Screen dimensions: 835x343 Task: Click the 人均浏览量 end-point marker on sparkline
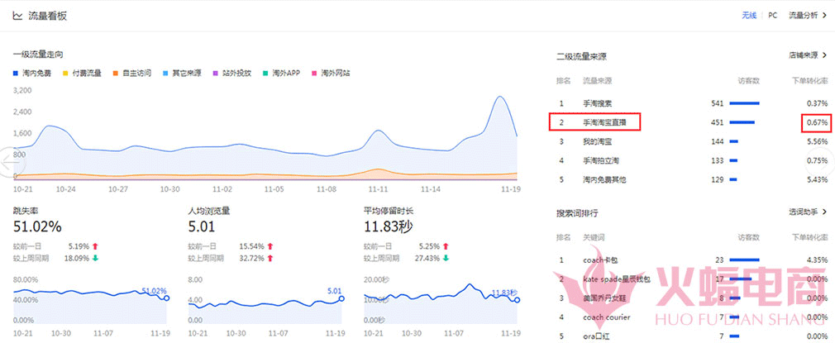[x=341, y=298]
